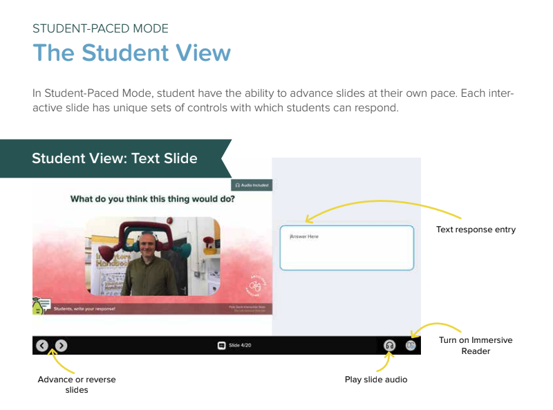Select the Student View: Text Slide header tab
This screenshot has height=410, width=553.
(115, 158)
